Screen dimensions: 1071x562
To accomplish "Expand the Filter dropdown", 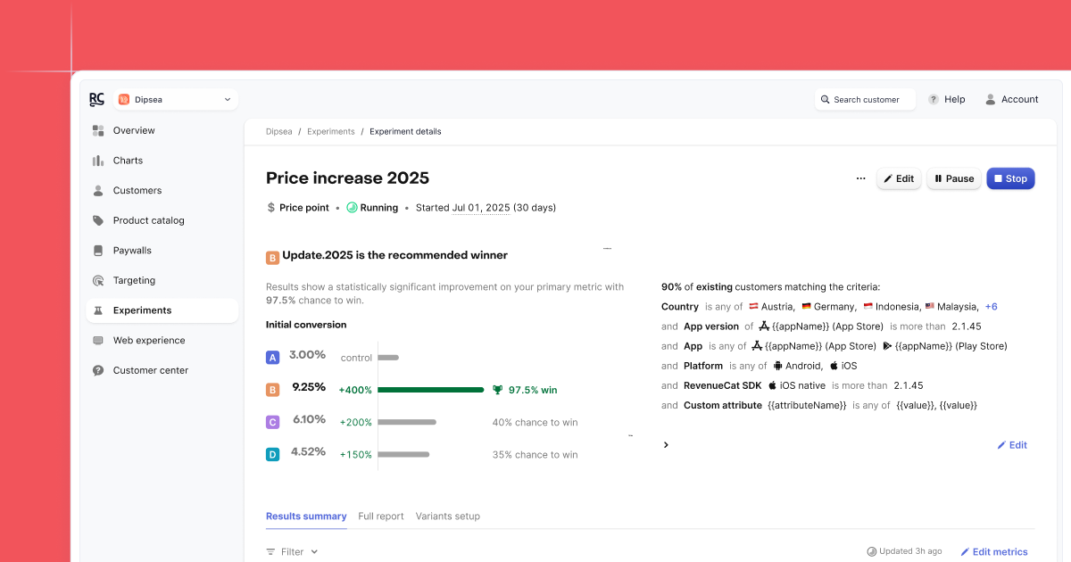I will coord(293,552).
